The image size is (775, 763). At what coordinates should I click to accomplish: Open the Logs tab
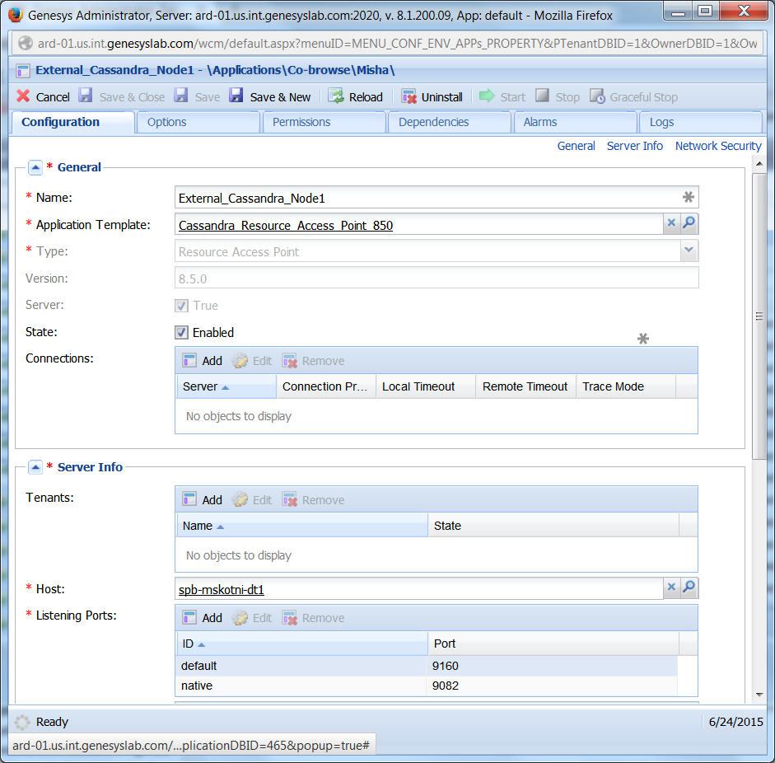coord(701,122)
